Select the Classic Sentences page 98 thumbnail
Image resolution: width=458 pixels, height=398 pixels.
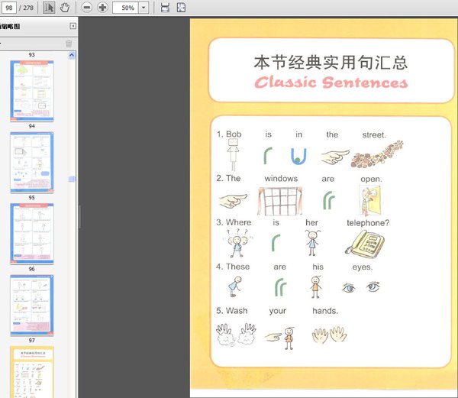tap(32, 372)
